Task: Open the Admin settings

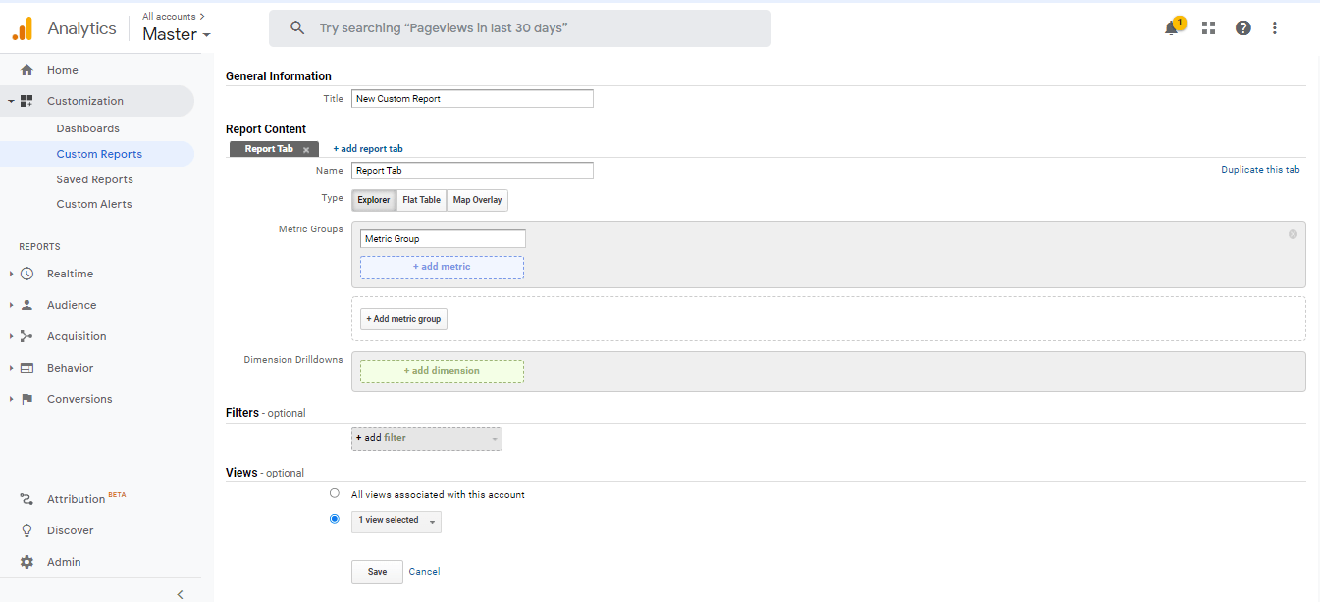Action: [64, 561]
